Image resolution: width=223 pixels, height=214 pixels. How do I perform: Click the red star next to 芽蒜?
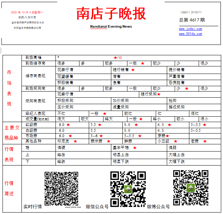tap(167, 136)
